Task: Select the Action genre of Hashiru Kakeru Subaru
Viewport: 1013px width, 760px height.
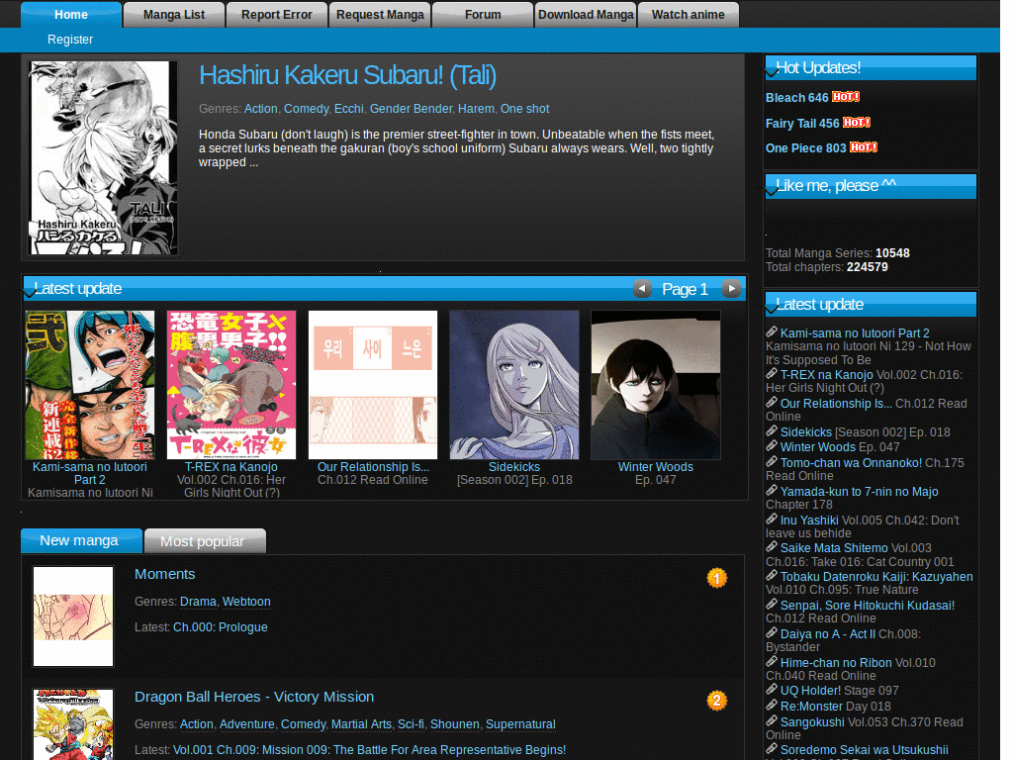Action: [x=260, y=109]
